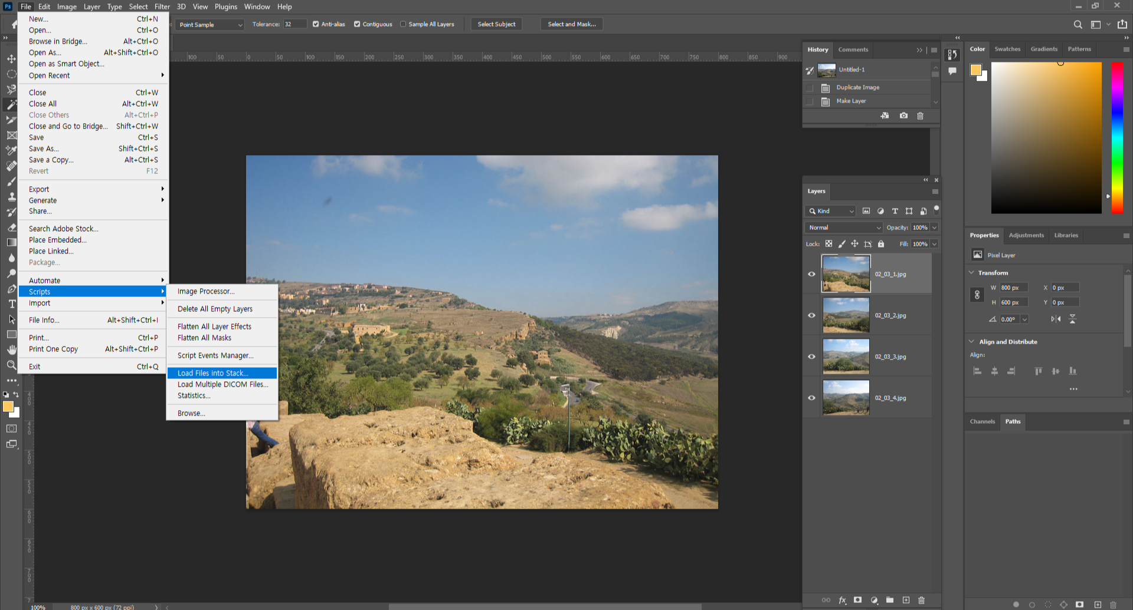Viewport: 1133px width, 610px height.
Task: Select the Dodge tool
Action: tap(11, 273)
